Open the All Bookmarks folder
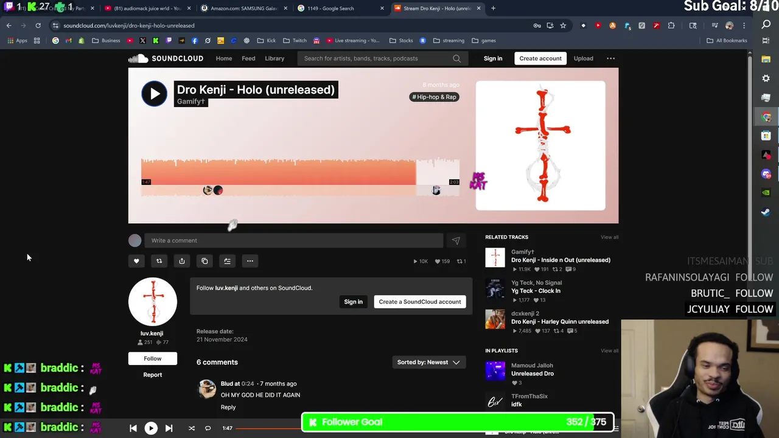Image resolution: width=779 pixels, height=438 pixels. pos(727,41)
